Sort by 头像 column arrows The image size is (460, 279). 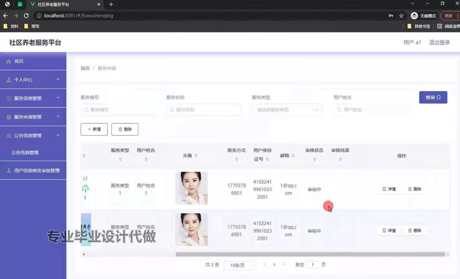(x=196, y=156)
